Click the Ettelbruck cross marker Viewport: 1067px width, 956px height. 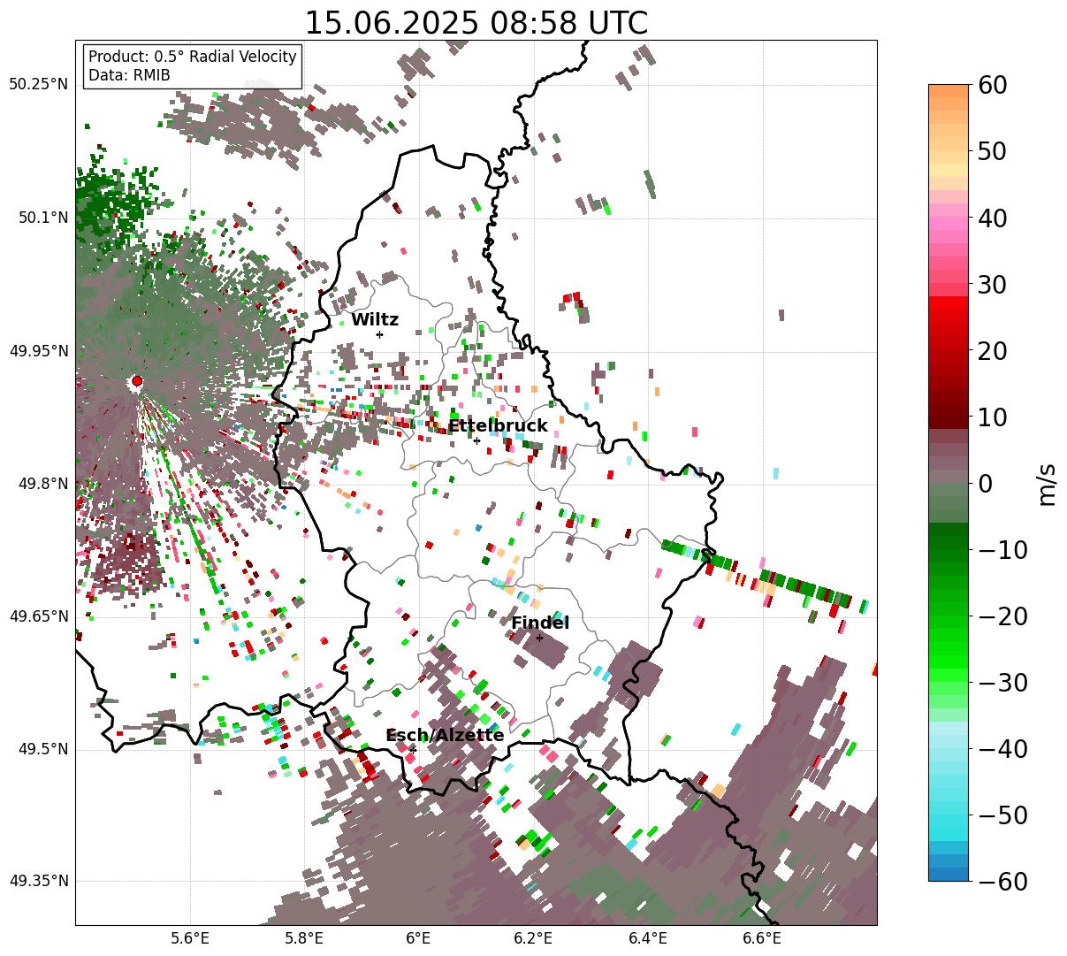tap(476, 440)
